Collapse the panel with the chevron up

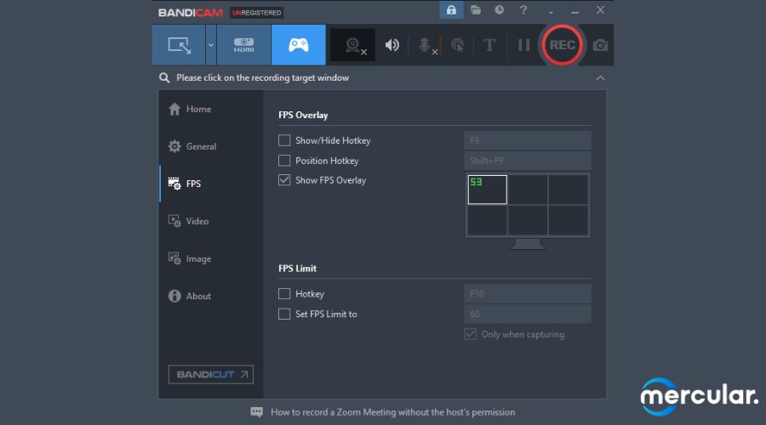pyautogui.click(x=600, y=78)
